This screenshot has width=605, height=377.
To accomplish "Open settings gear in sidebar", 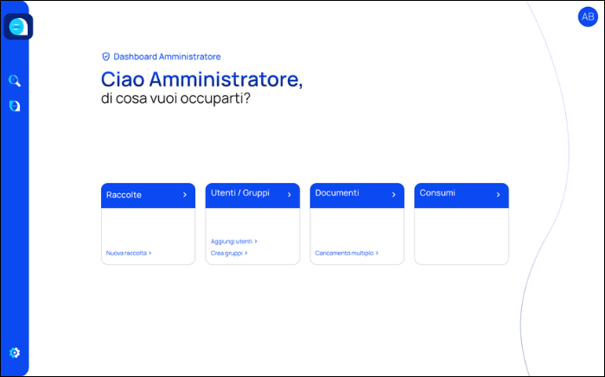I will [x=15, y=352].
